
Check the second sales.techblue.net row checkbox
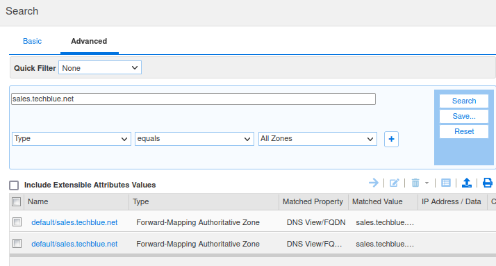click(17, 244)
